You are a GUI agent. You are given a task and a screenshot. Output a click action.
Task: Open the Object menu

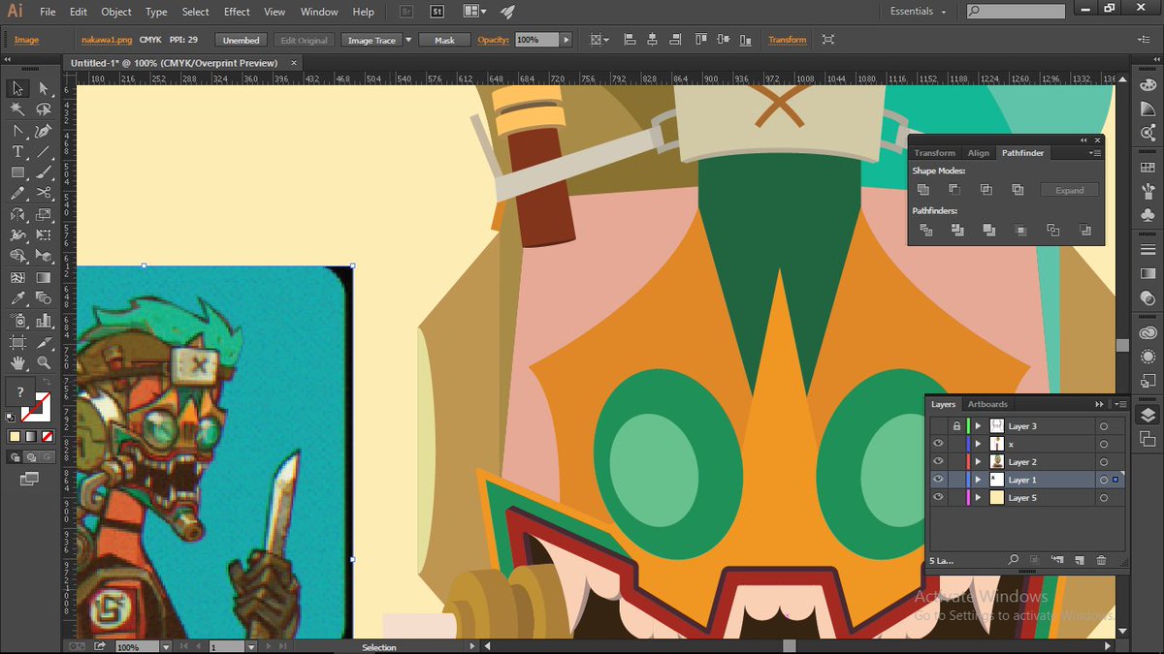coord(116,12)
